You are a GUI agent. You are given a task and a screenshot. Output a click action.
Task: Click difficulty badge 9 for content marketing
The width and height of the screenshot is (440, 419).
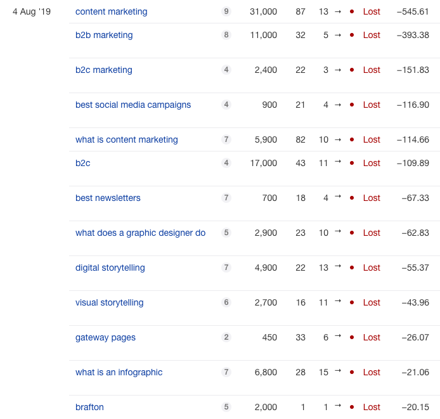pos(226,11)
